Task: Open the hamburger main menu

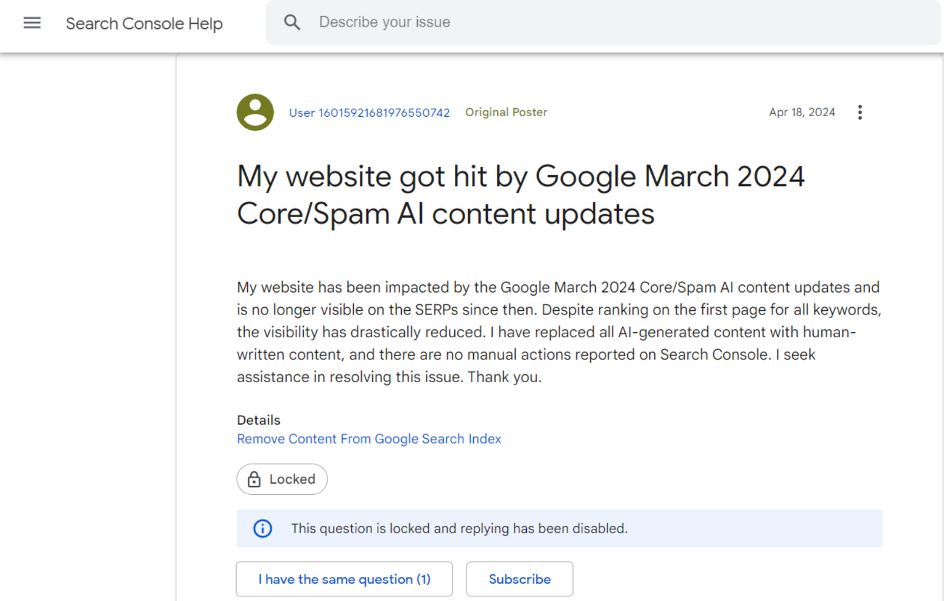Action: (x=32, y=23)
